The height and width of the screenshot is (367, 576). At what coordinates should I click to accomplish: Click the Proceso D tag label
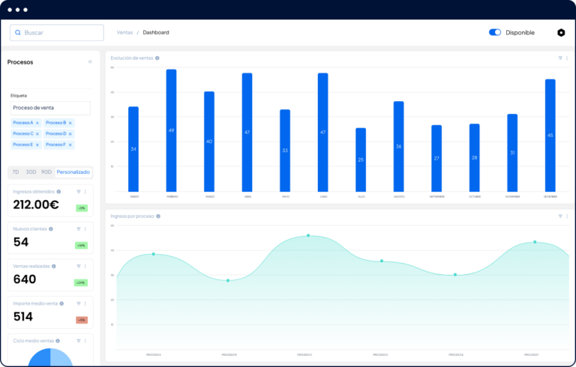tap(55, 133)
